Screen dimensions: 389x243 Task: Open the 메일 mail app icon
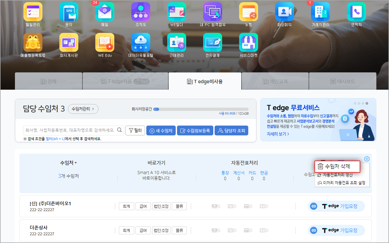point(105,12)
